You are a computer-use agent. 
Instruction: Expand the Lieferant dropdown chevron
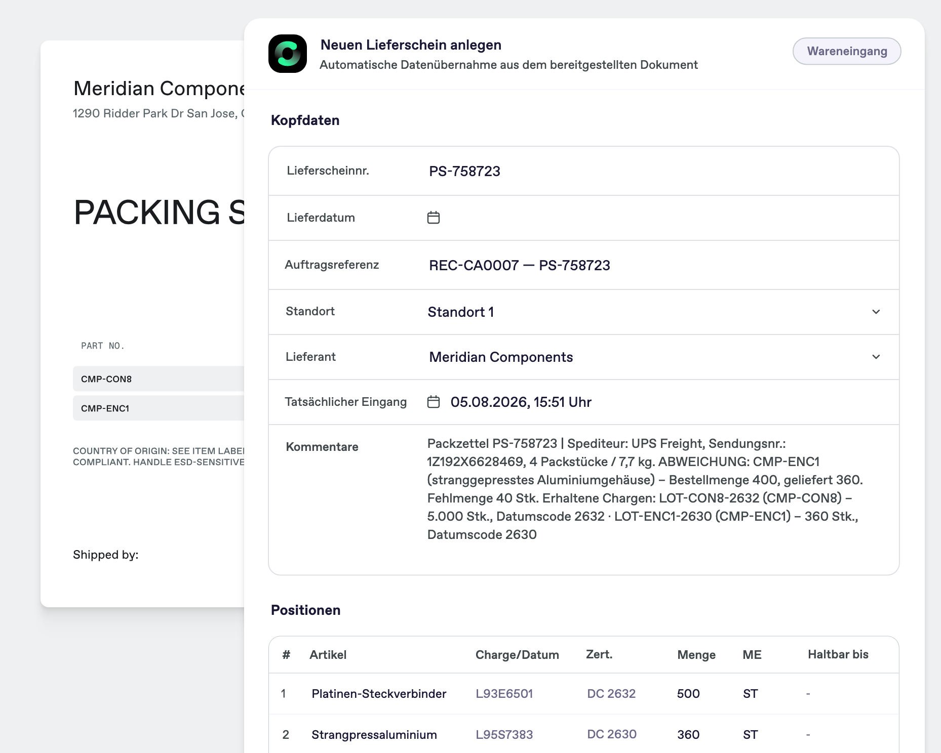[876, 357]
